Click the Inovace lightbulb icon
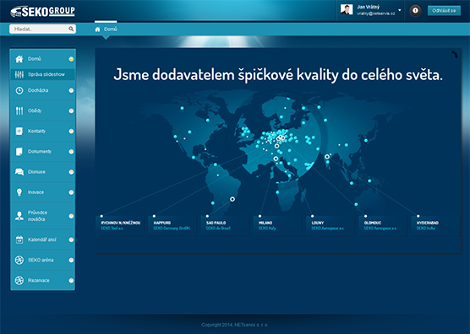This screenshot has height=334, width=470. [x=19, y=192]
